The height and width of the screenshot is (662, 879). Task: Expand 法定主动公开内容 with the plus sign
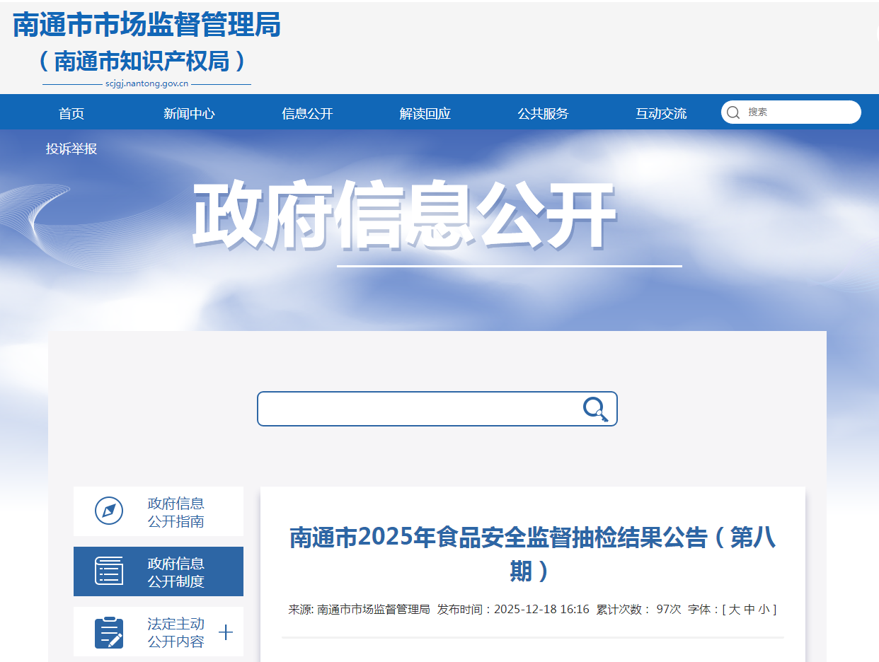click(x=226, y=632)
